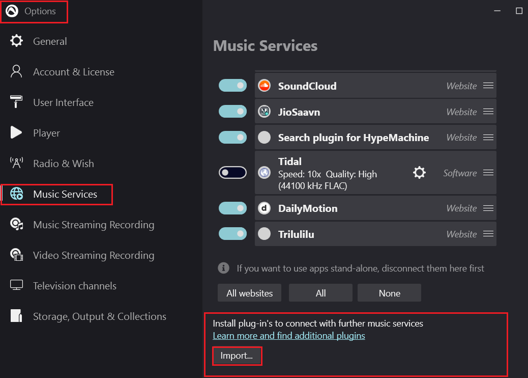This screenshot has width=528, height=378.
Task: Open Player settings
Action: [x=46, y=133]
